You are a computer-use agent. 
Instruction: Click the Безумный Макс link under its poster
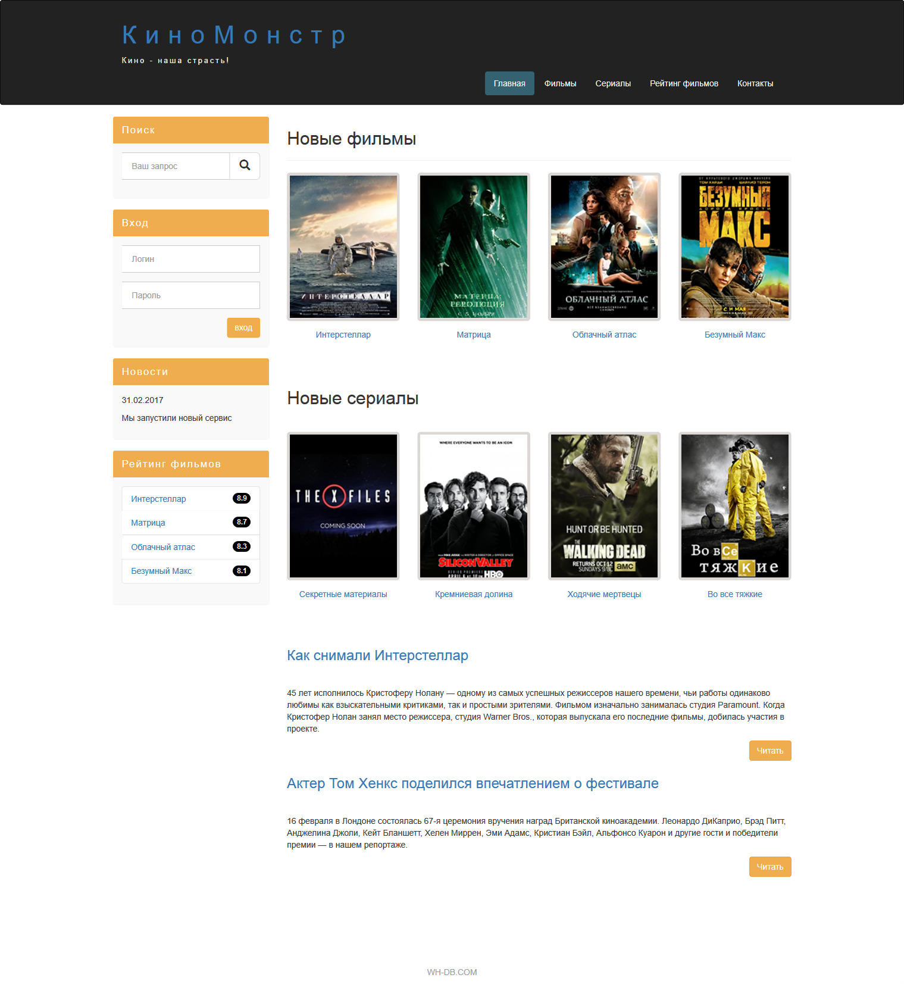pyautogui.click(x=735, y=335)
